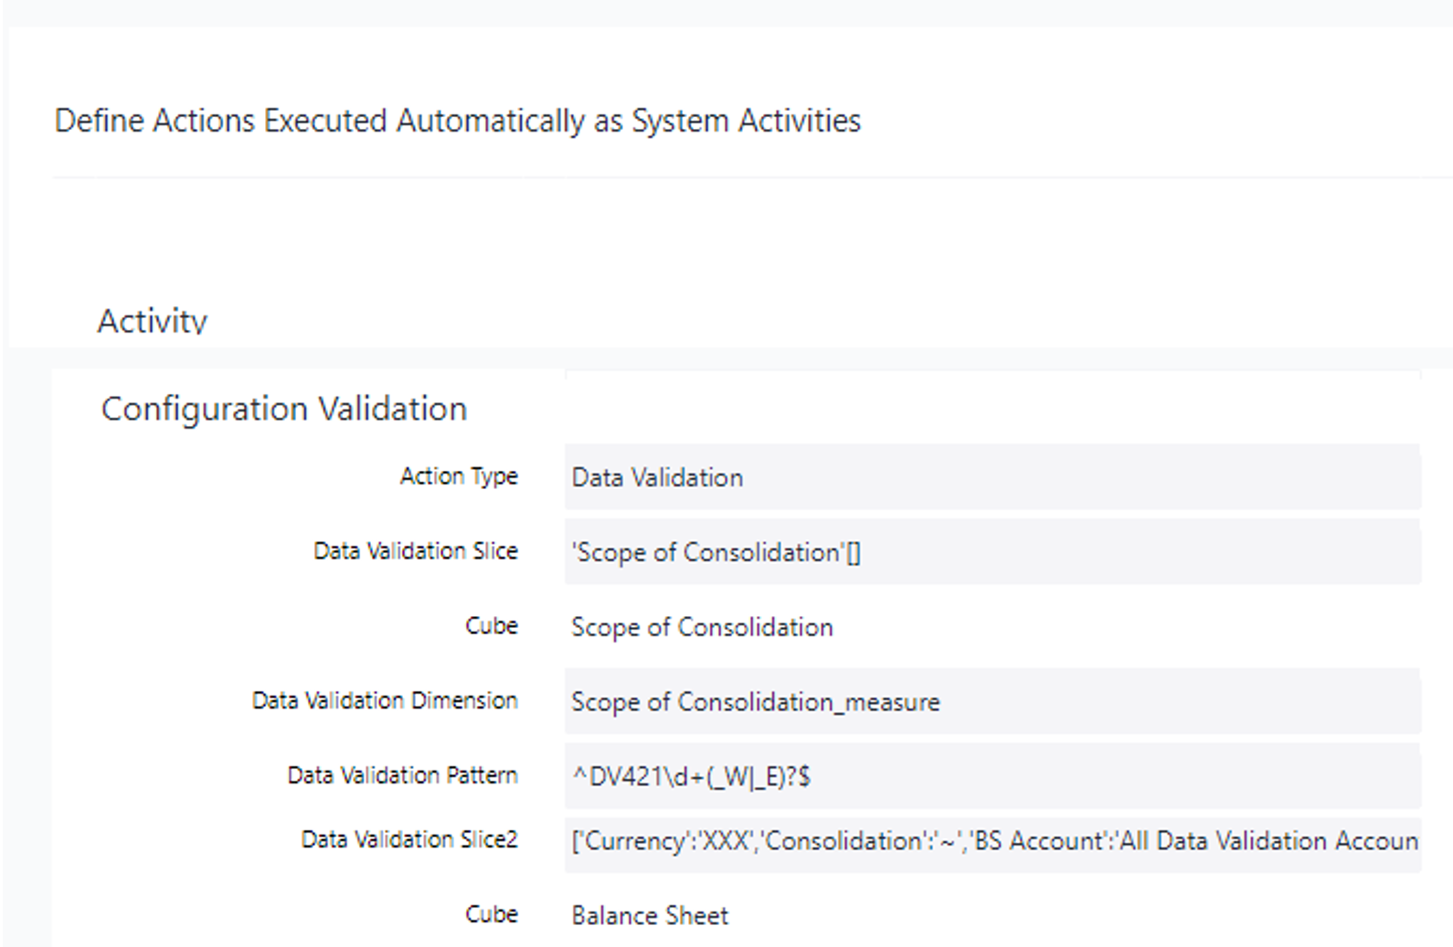Screen dimensions: 1453x947
Task: Click the Cube label next to Balance Sheet
Action: coord(493,914)
